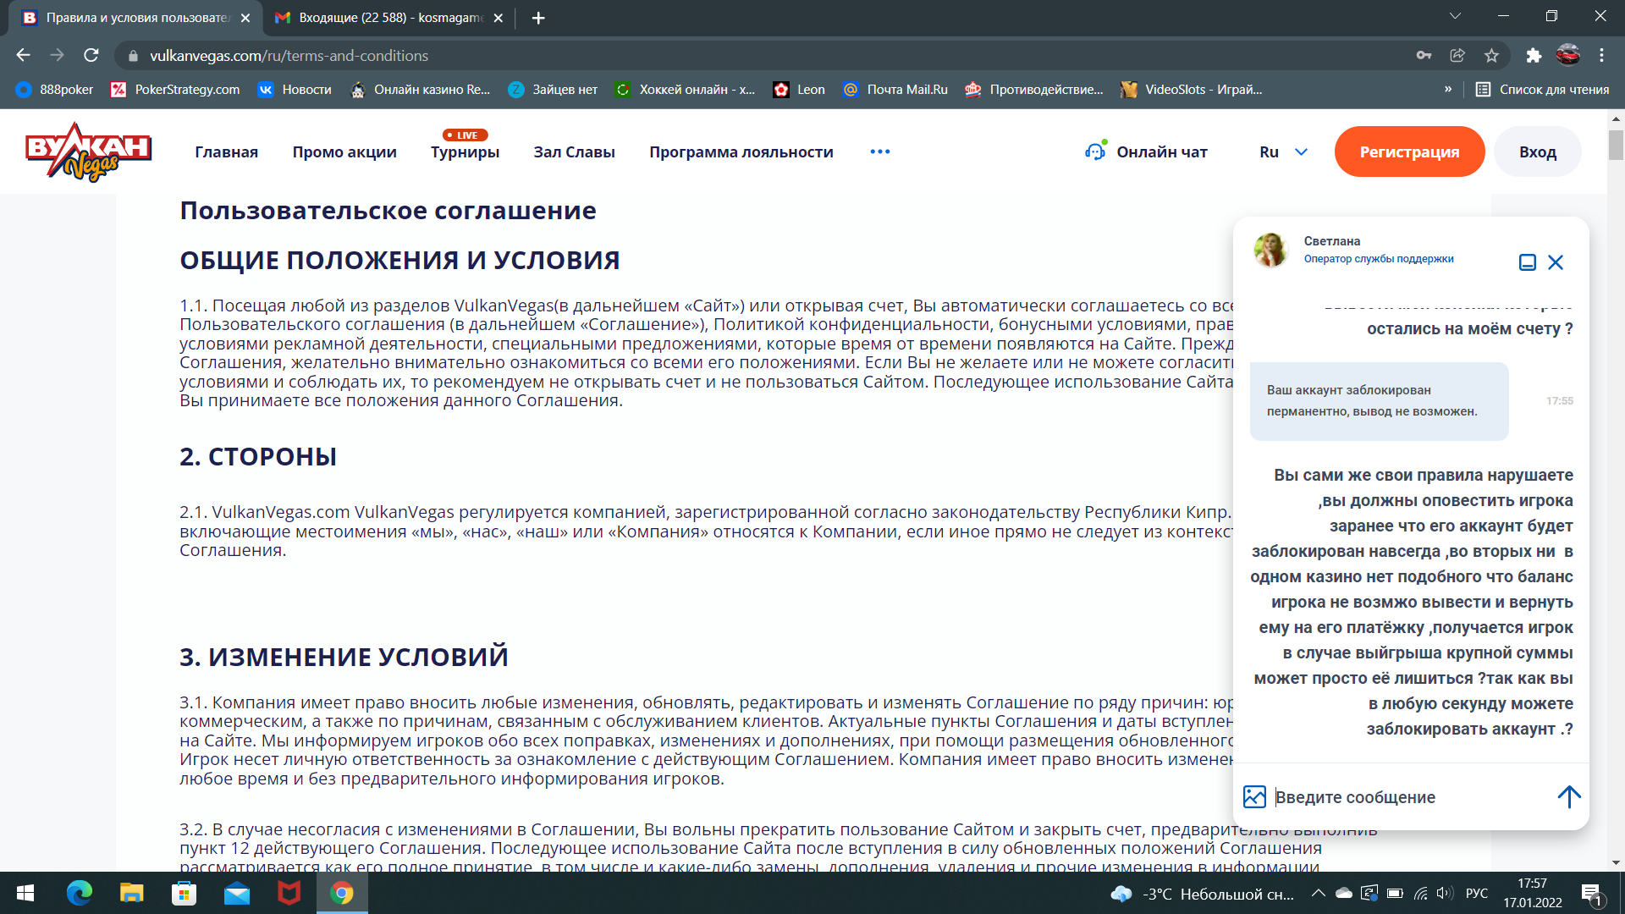Open Microsoft Edge from the taskbar
Screen dimensions: 1625x914
tap(80, 893)
